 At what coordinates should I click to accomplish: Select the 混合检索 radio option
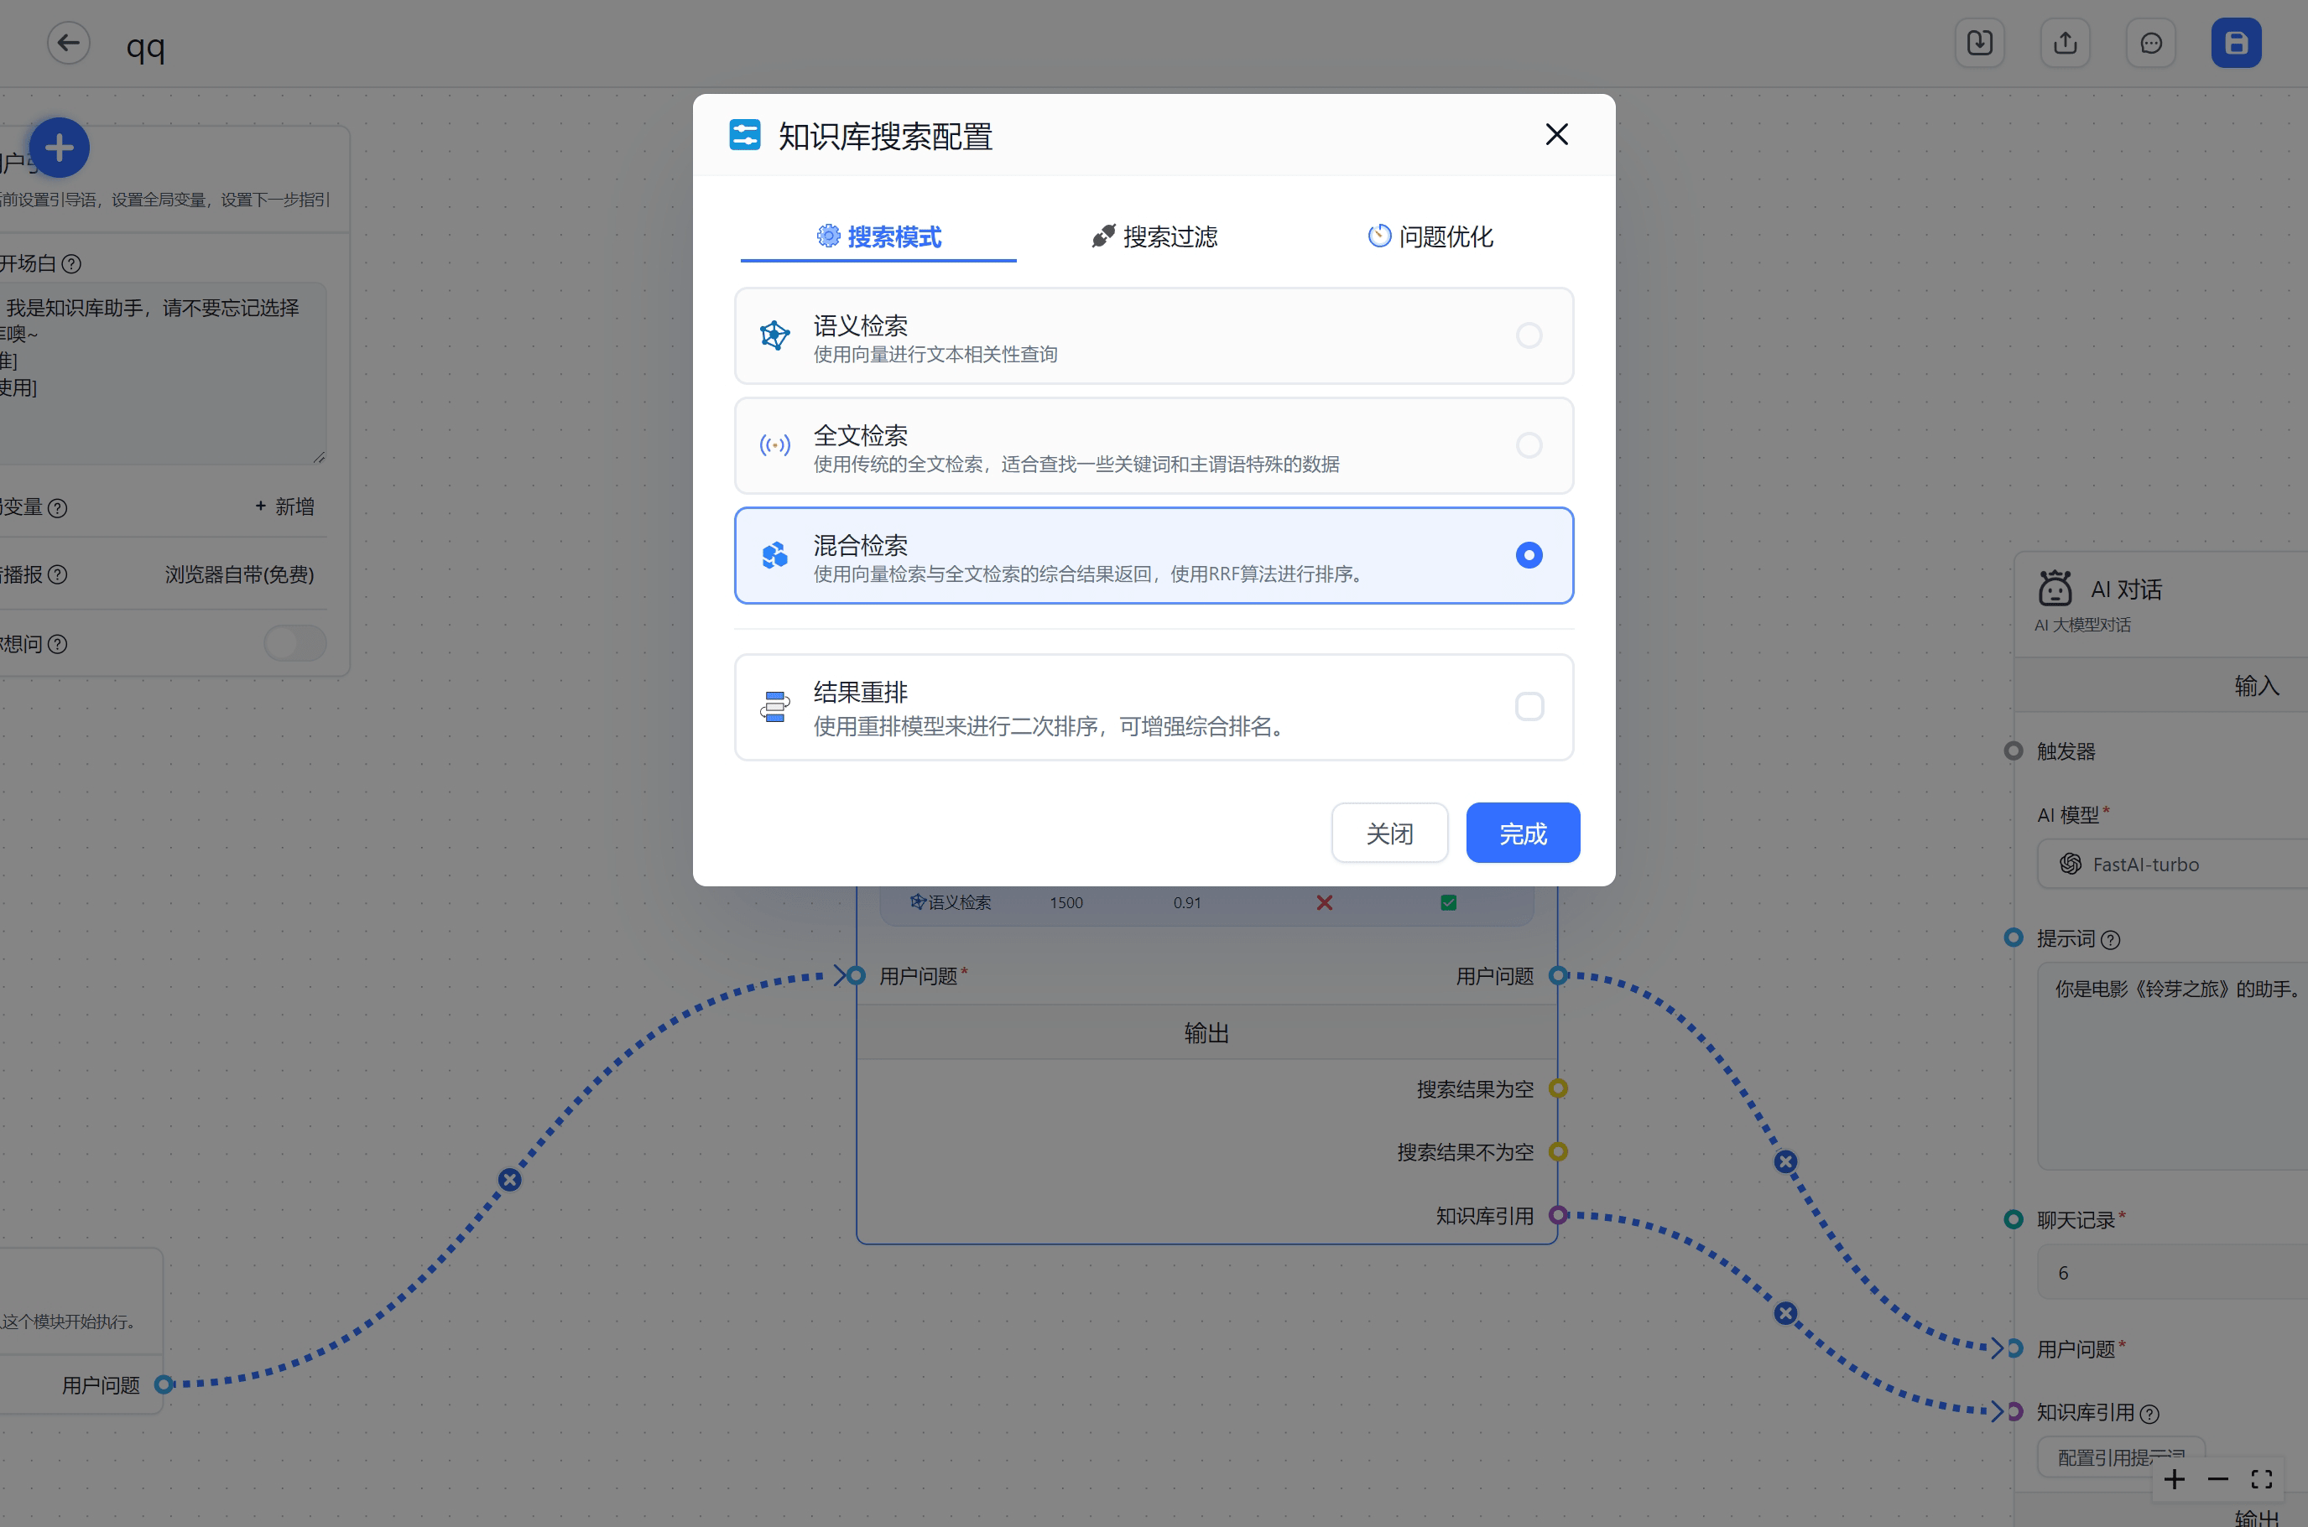1529,555
